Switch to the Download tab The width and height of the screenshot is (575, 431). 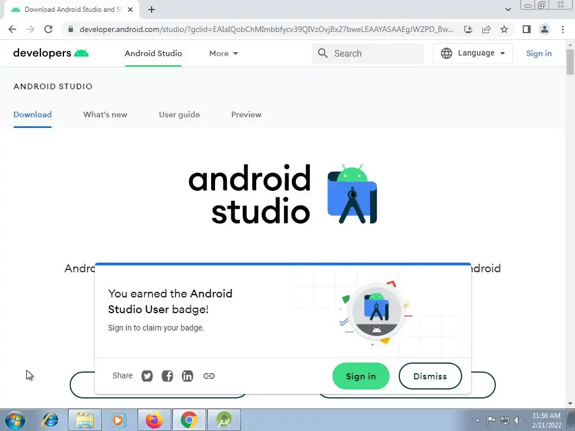coord(33,114)
